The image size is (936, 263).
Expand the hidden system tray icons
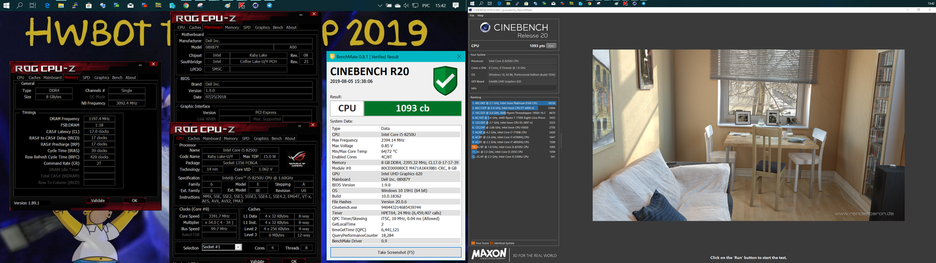click(x=380, y=6)
